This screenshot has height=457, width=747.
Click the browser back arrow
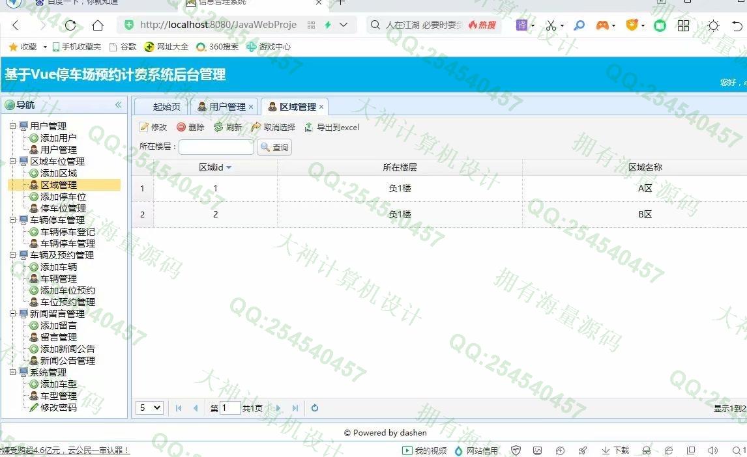coord(15,25)
